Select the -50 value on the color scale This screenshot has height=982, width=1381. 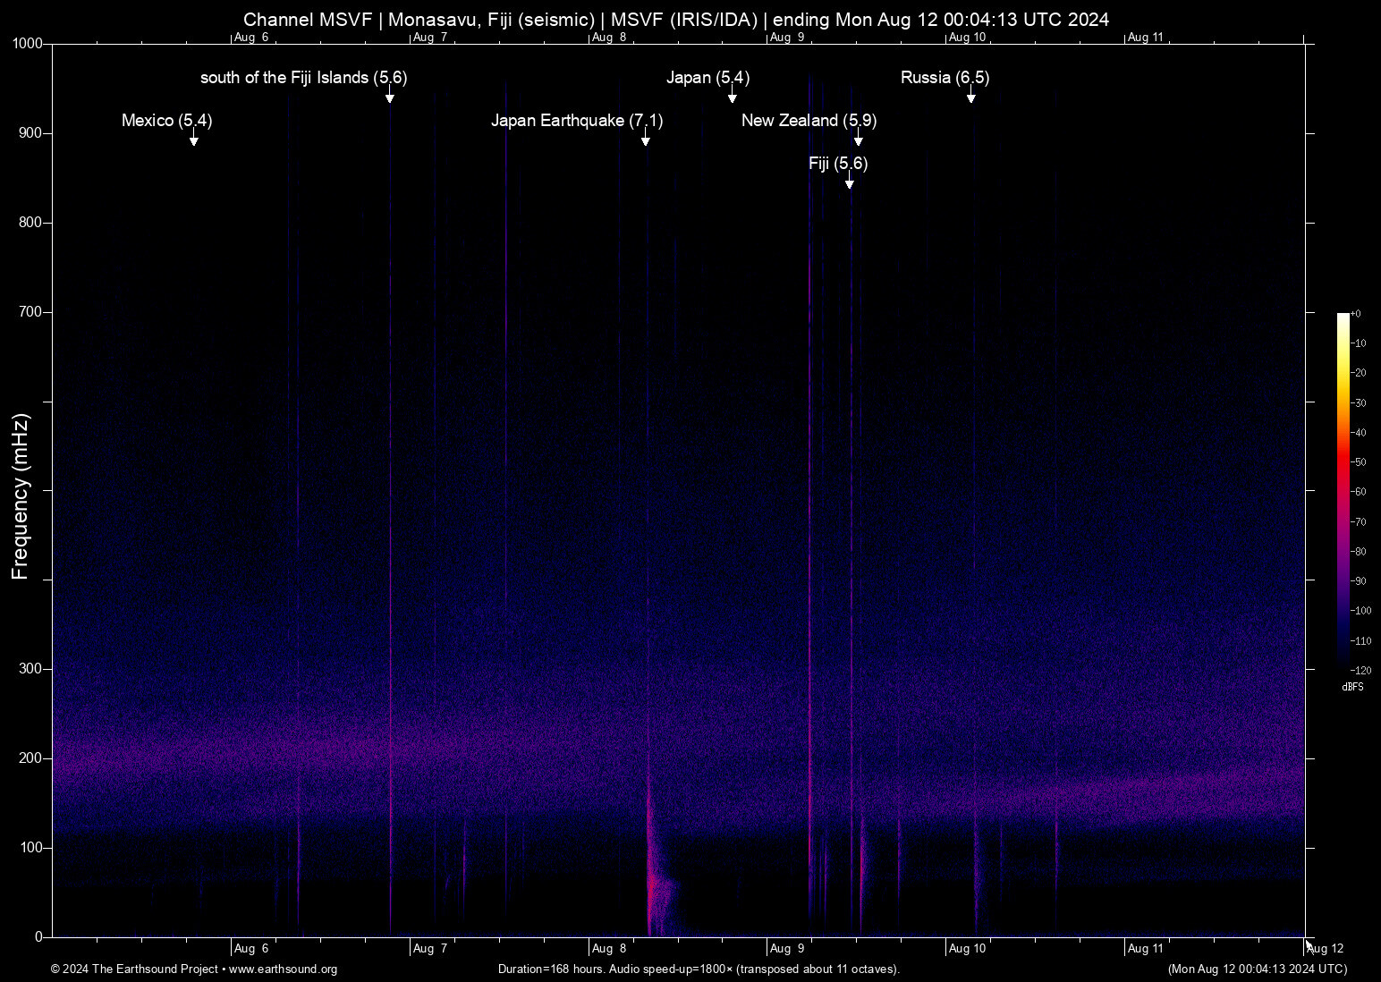pyautogui.click(x=1358, y=462)
